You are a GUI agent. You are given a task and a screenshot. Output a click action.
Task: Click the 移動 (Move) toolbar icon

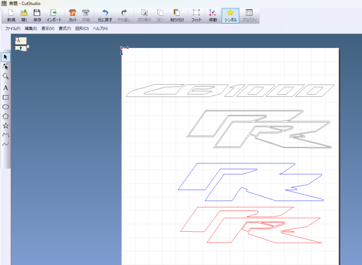pyautogui.click(x=213, y=16)
